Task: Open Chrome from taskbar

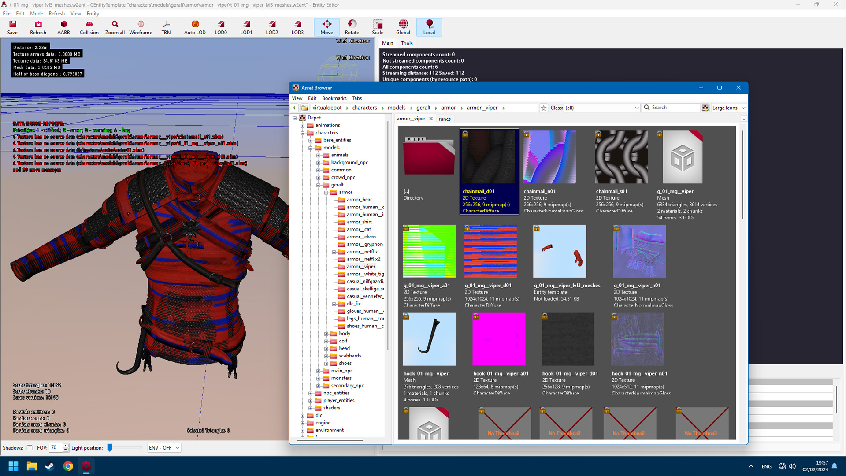Action: [x=68, y=466]
